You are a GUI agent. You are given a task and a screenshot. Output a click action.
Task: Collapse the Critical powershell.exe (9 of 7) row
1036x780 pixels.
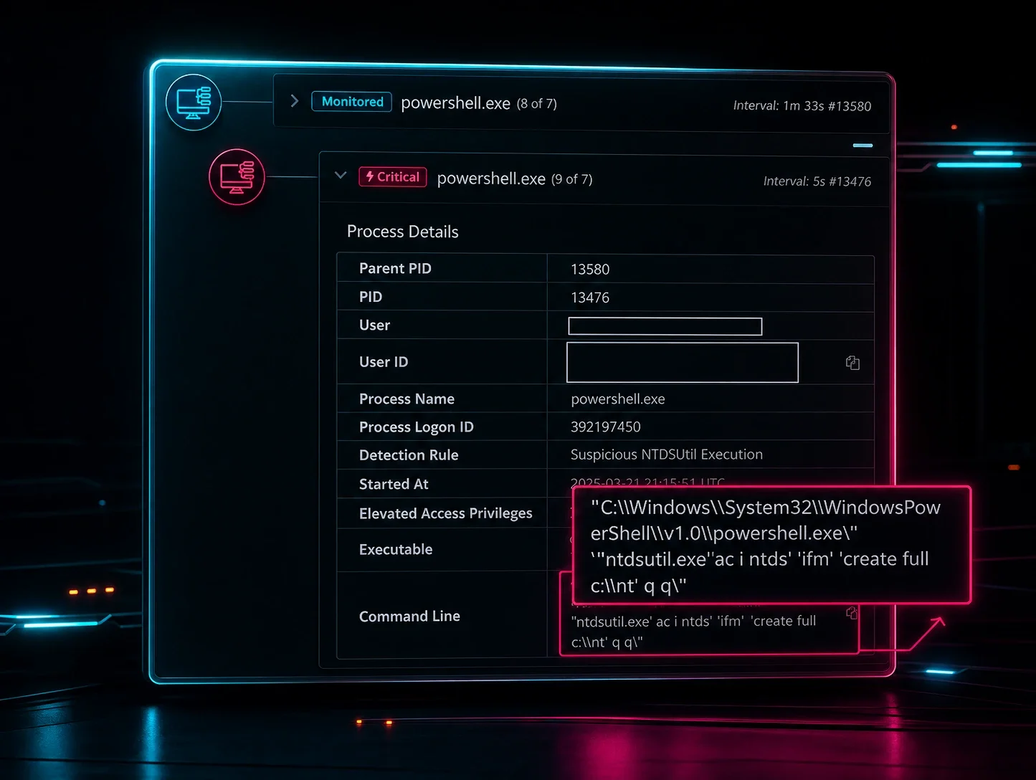(341, 175)
